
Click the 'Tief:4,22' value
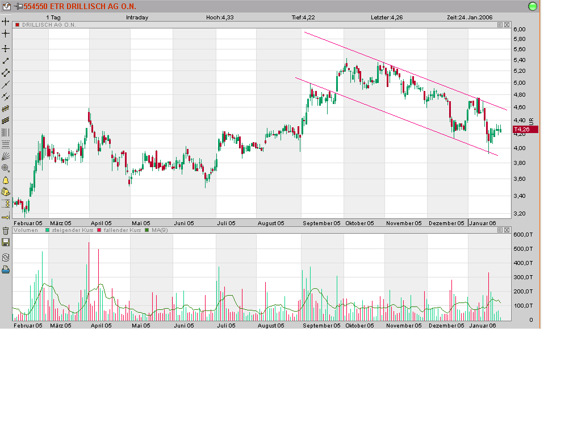coord(303,17)
